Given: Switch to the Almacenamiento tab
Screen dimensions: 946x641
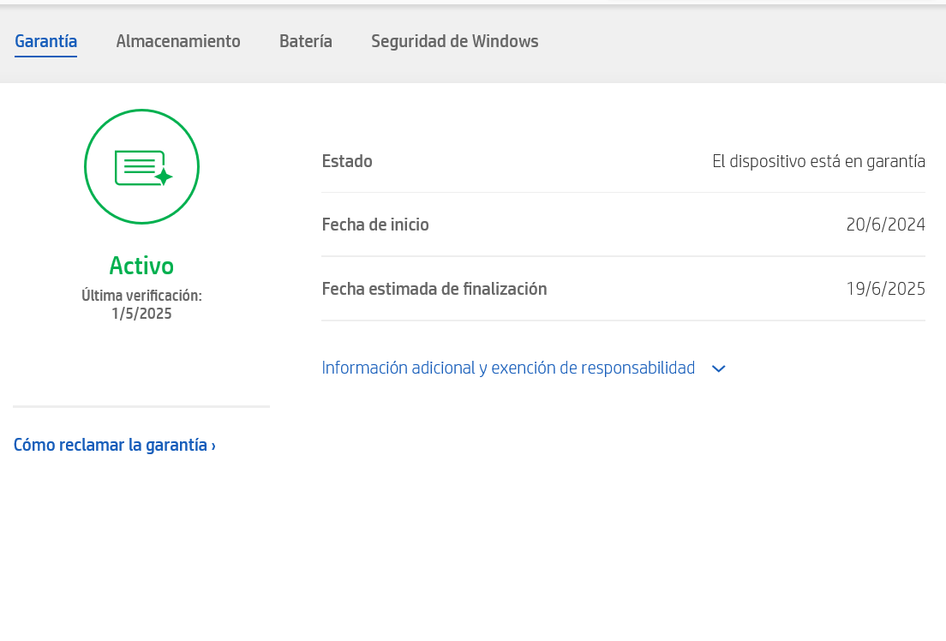Looking at the screenshot, I should point(178,40).
